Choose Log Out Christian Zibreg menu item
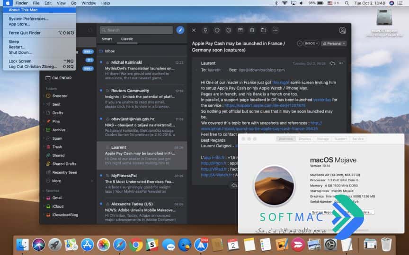The image size is (409, 255). tap(39, 67)
